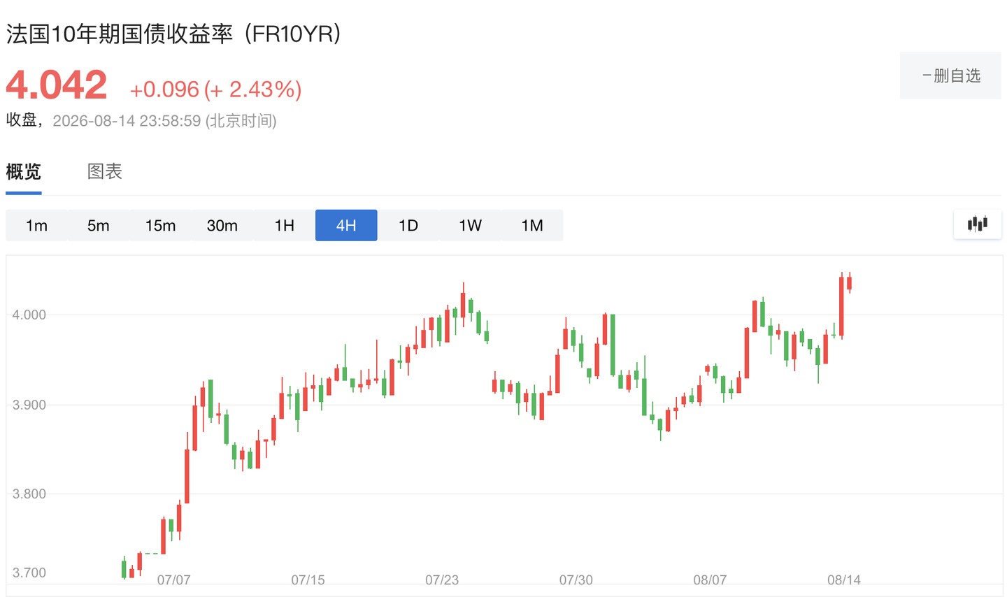The image size is (1007, 597).
Task: Click the 3.800 y-axis label
Action: point(29,494)
